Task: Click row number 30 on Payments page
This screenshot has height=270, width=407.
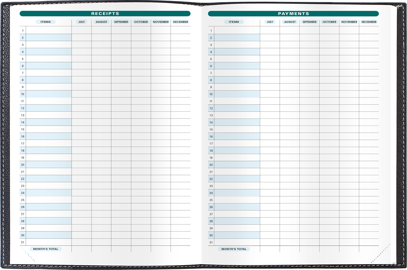Action: 211,235
